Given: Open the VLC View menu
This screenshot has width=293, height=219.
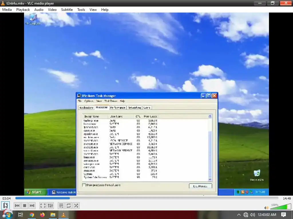Looking at the screenshot, I should pos(93,10).
